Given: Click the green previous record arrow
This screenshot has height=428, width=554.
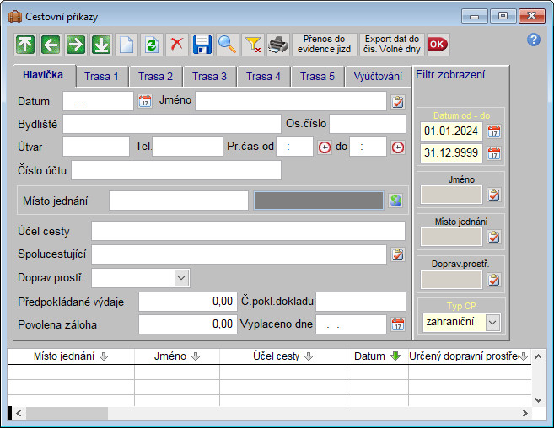Looking at the screenshot, I should tap(51, 44).
